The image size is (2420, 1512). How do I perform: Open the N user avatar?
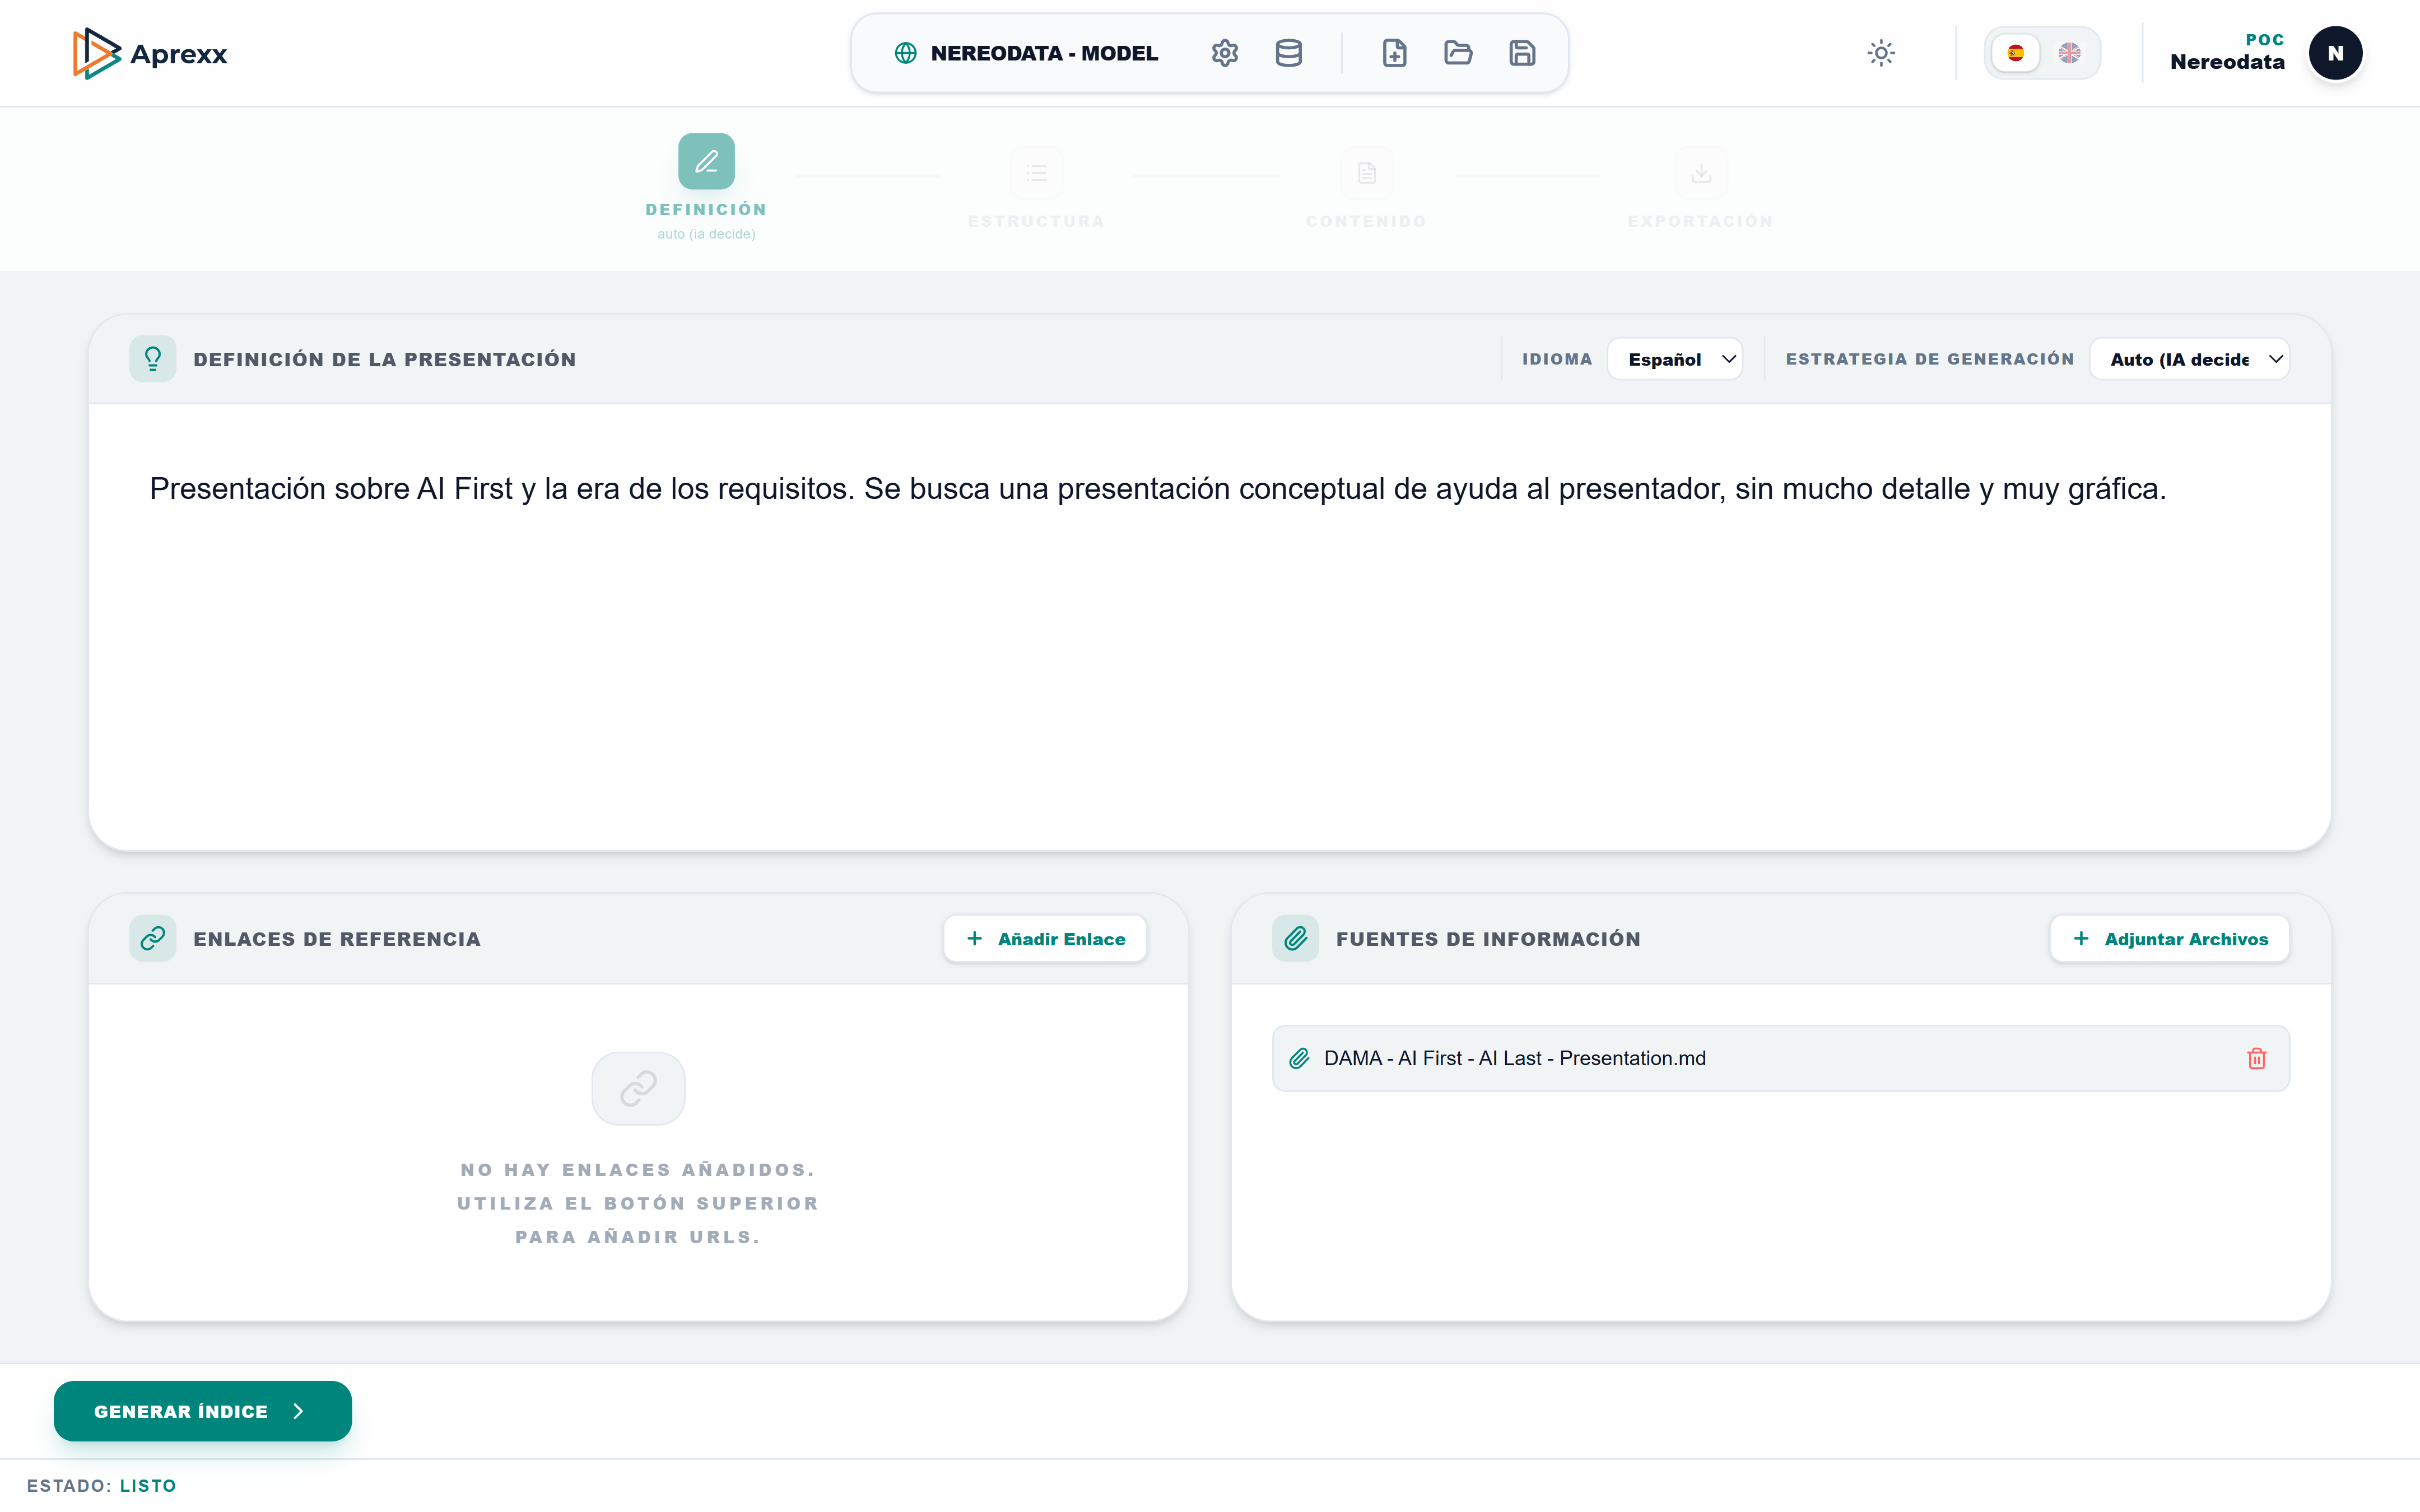[2335, 53]
